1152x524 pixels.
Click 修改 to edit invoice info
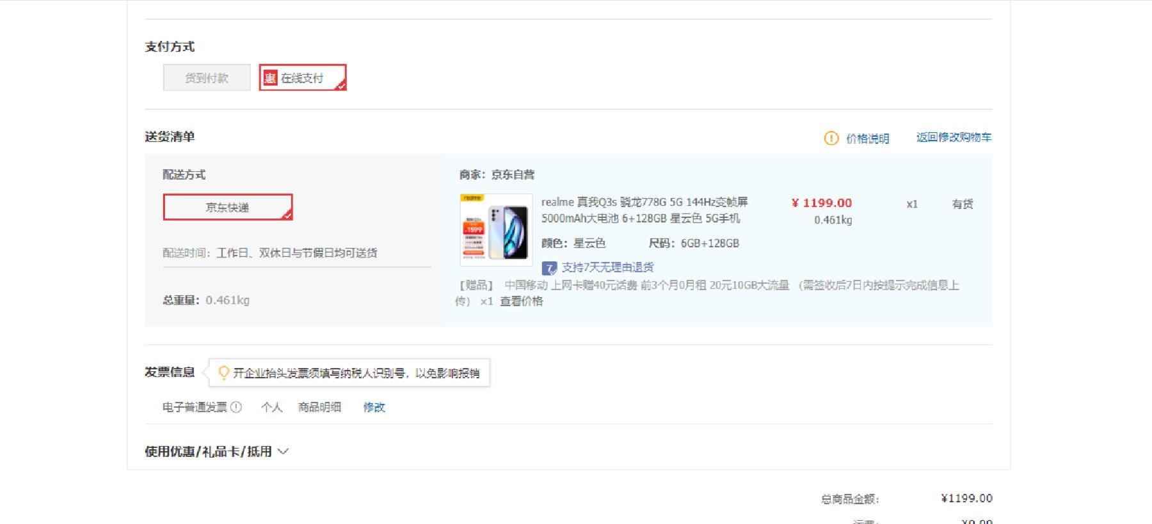(374, 407)
